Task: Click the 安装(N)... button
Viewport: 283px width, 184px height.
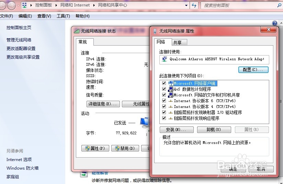Action: tap(177, 130)
